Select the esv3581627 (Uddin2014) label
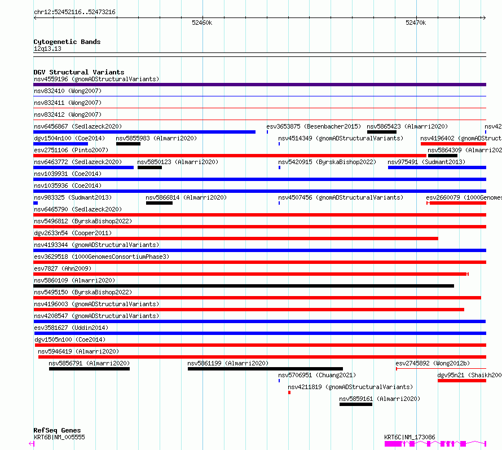 point(71,328)
